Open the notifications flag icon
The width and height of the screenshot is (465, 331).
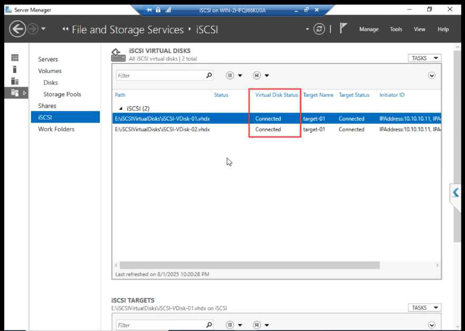pos(343,29)
